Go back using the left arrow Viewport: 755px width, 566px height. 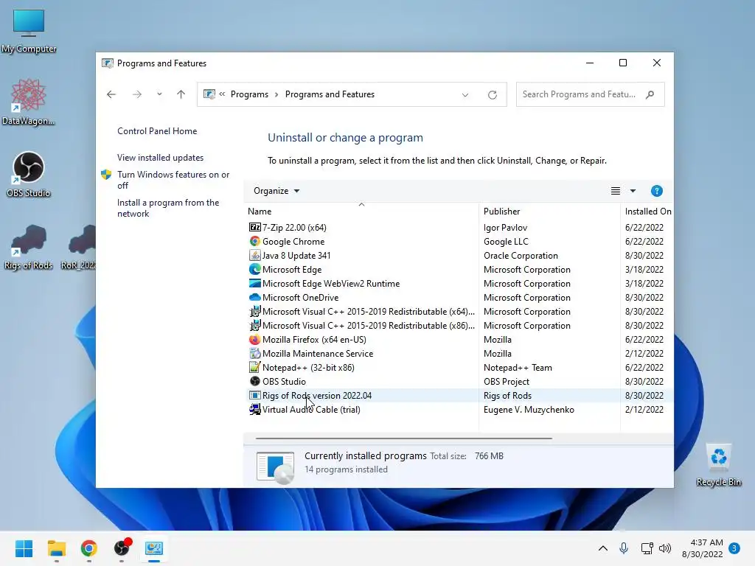point(111,94)
